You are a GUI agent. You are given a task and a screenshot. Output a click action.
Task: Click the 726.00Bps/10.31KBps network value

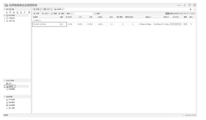[x=161, y=24]
